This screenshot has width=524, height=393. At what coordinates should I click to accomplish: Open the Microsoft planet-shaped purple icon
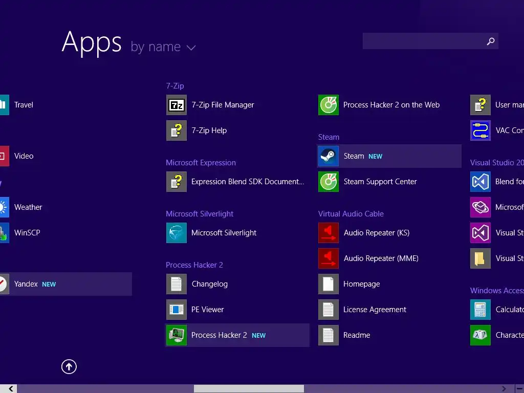pyautogui.click(x=481, y=207)
